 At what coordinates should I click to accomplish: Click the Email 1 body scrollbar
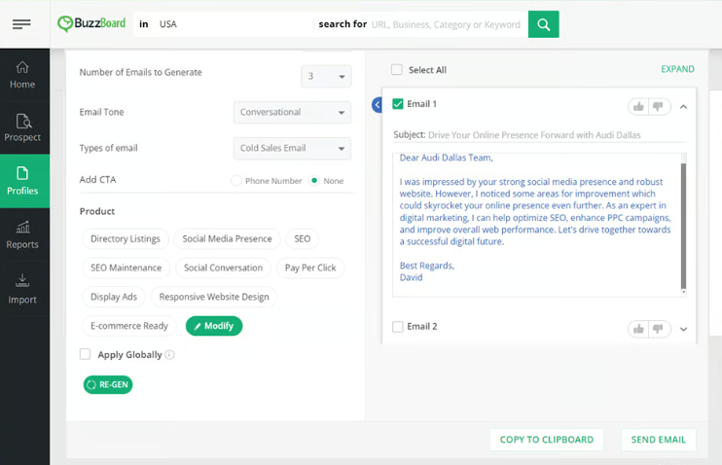[x=683, y=226]
